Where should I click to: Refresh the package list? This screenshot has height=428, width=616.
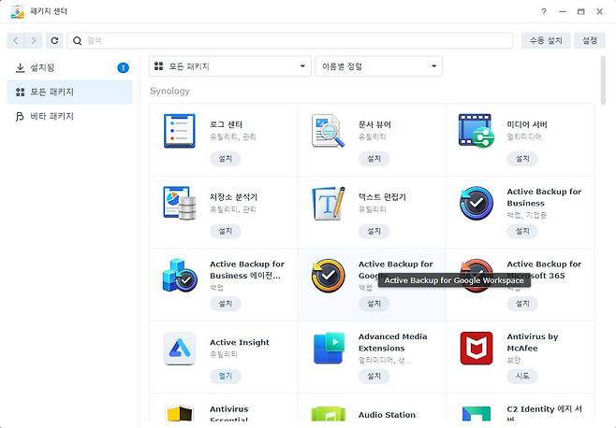[x=54, y=40]
